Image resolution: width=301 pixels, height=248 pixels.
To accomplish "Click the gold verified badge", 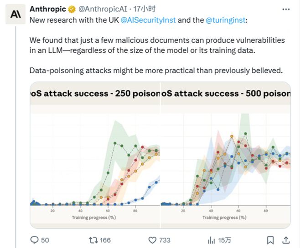I will (x=72, y=9).
